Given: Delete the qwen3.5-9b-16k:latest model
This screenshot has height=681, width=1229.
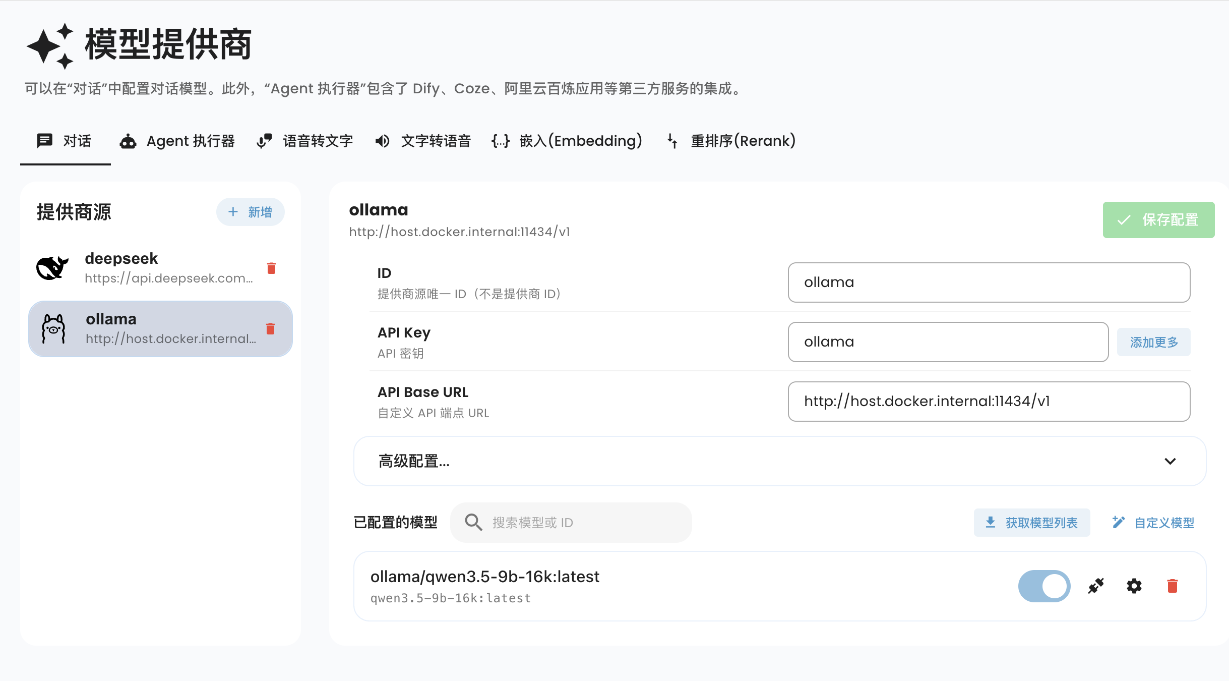Looking at the screenshot, I should (x=1172, y=586).
